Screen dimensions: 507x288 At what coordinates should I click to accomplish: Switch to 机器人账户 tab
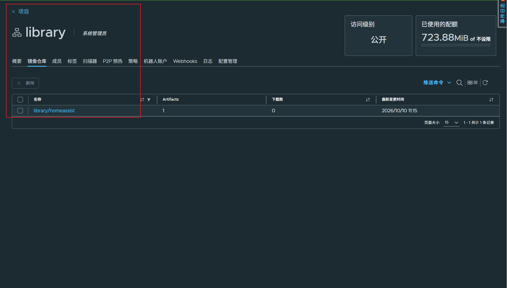[155, 61]
